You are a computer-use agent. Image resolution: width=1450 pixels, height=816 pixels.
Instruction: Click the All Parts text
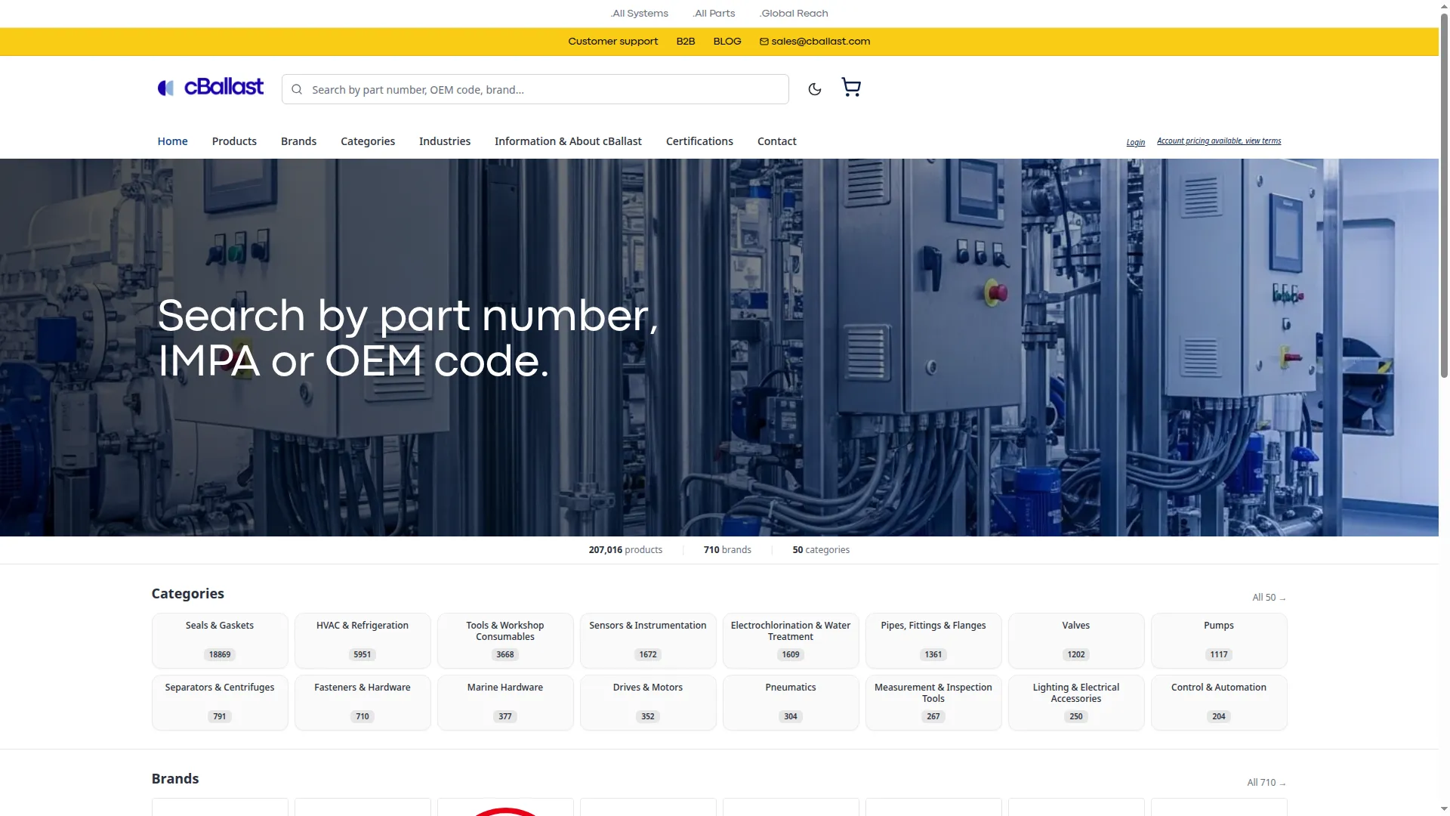(714, 14)
